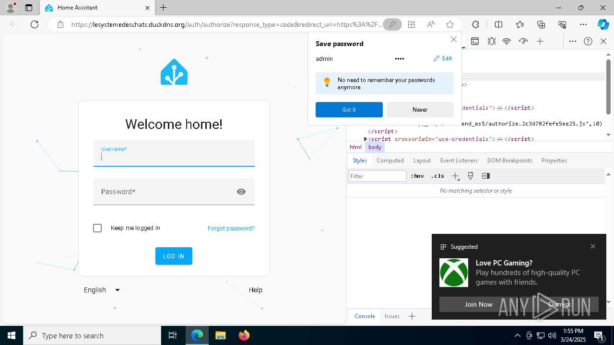This screenshot has width=614, height=345.
Task: Add more tools via DevTools plus icon
Action: [x=540, y=41]
